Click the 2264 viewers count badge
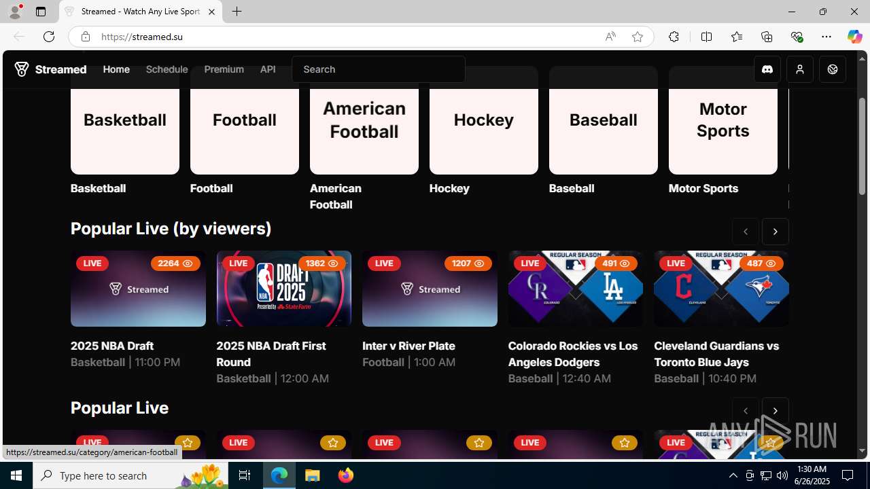This screenshot has width=870, height=489. tap(175, 264)
